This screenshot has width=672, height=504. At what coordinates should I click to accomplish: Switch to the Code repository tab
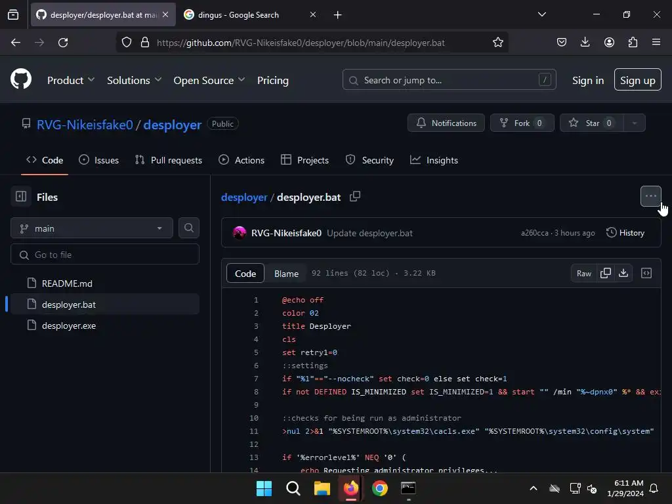click(x=45, y=160)
